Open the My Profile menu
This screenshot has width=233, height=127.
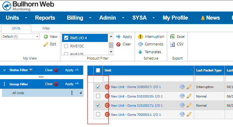pos(175,18)
